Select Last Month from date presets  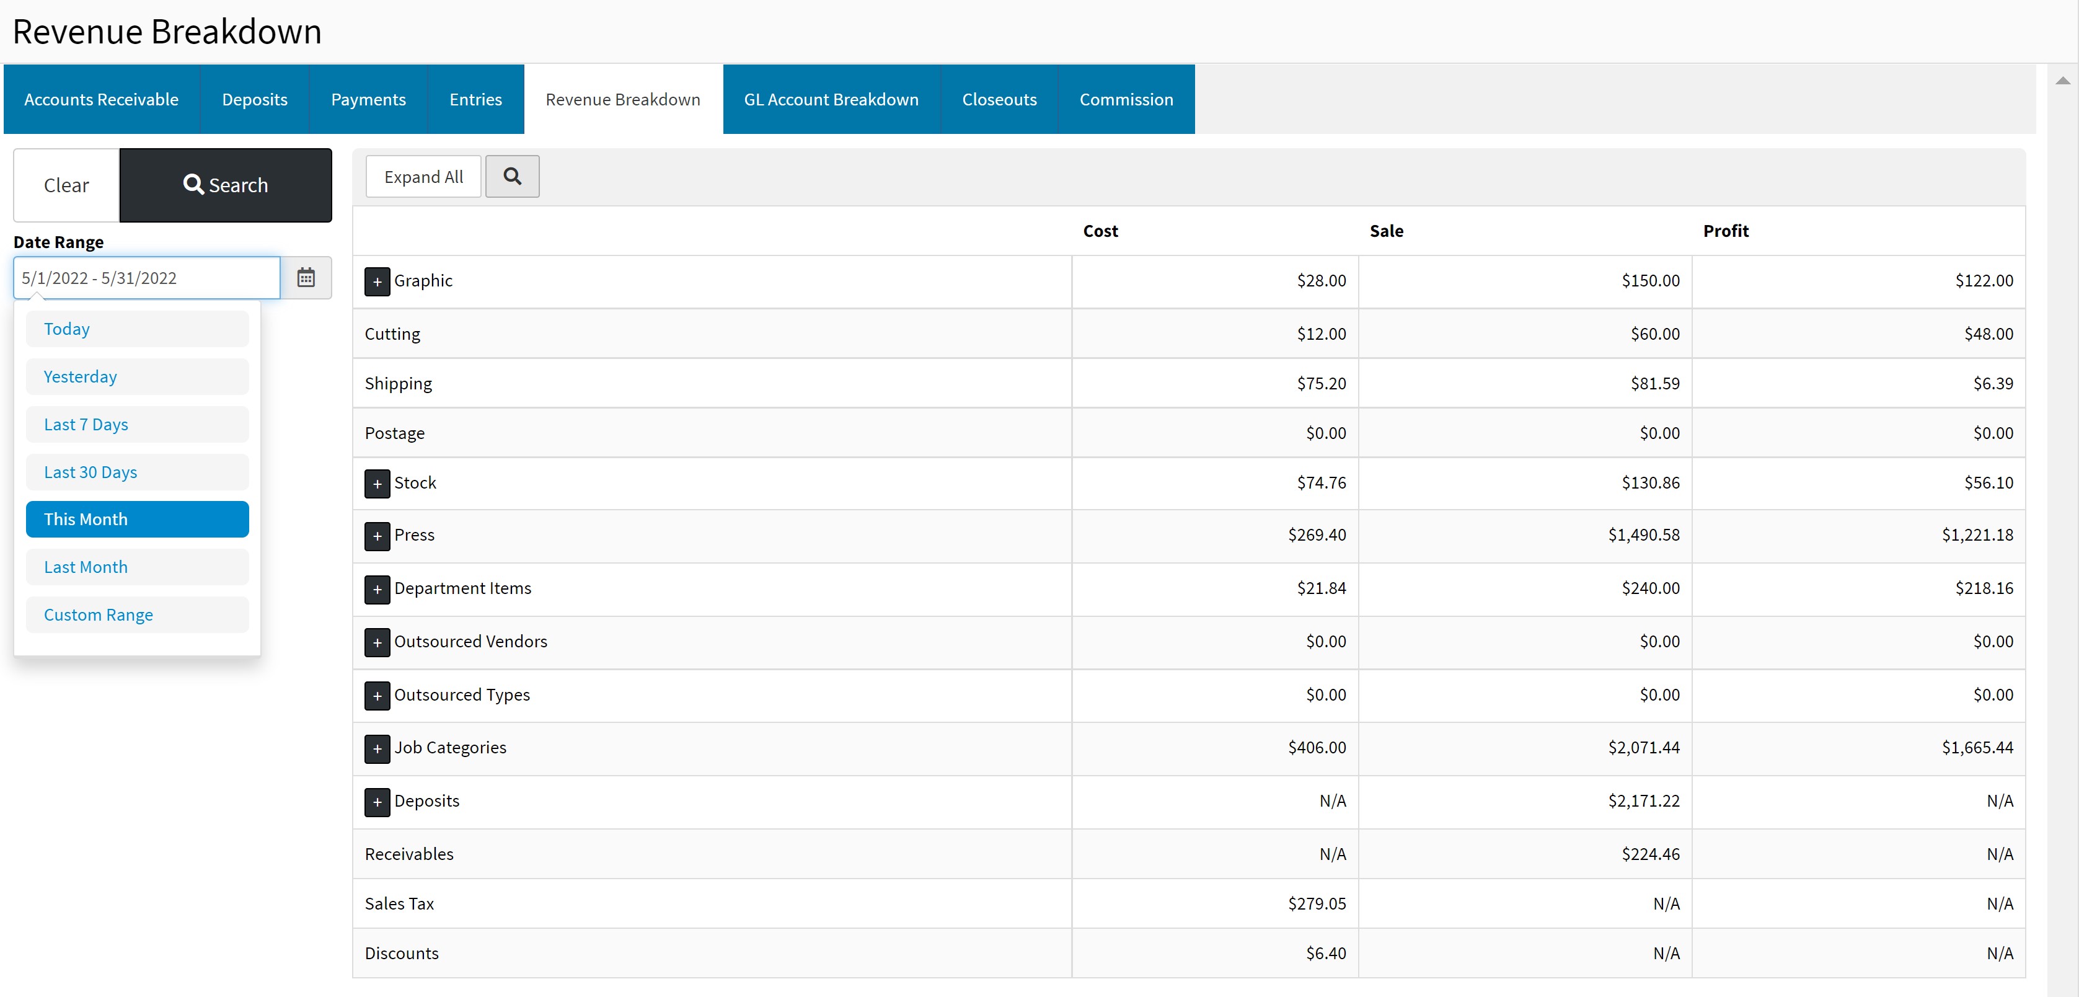click(137, 567)
